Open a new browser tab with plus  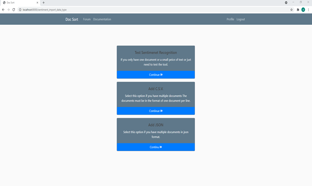[44, 3]
